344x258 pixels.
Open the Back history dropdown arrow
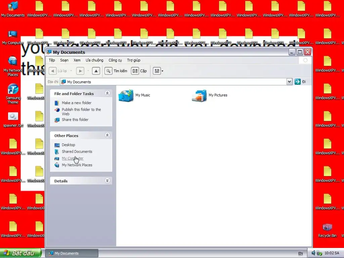pos(71,71)
